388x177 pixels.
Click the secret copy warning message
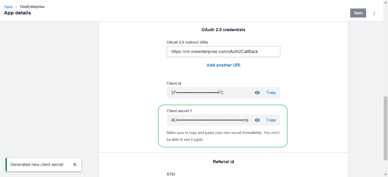(x=223, y=136)
